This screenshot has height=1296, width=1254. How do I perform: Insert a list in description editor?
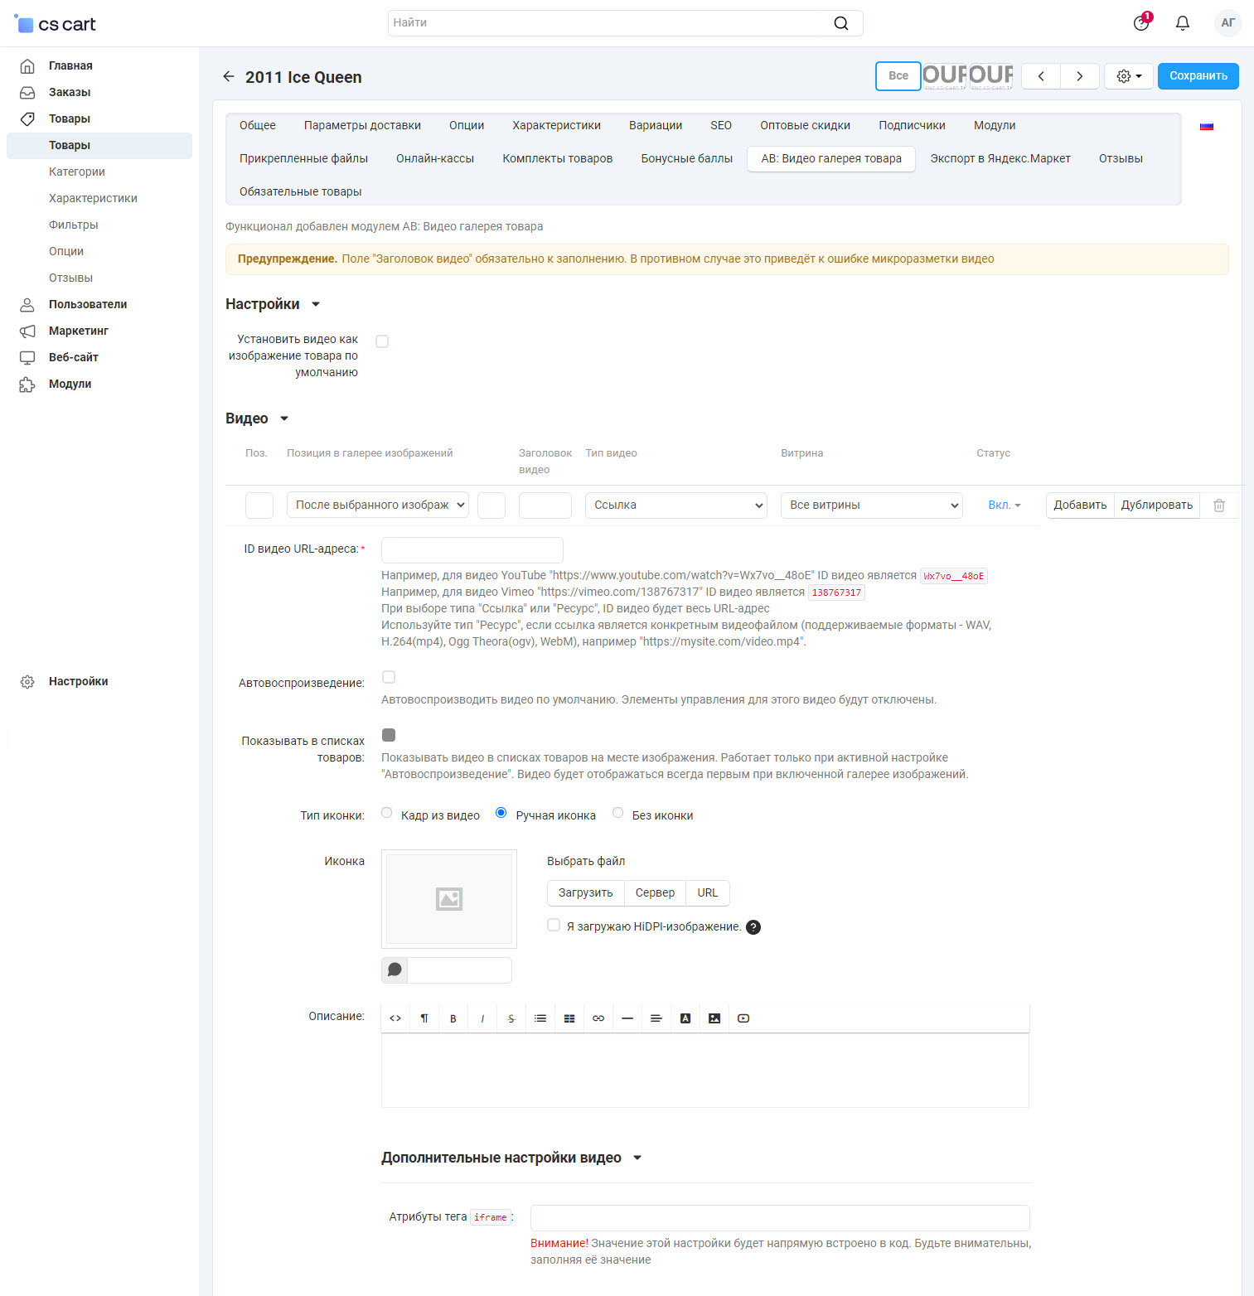(540, 1018)
